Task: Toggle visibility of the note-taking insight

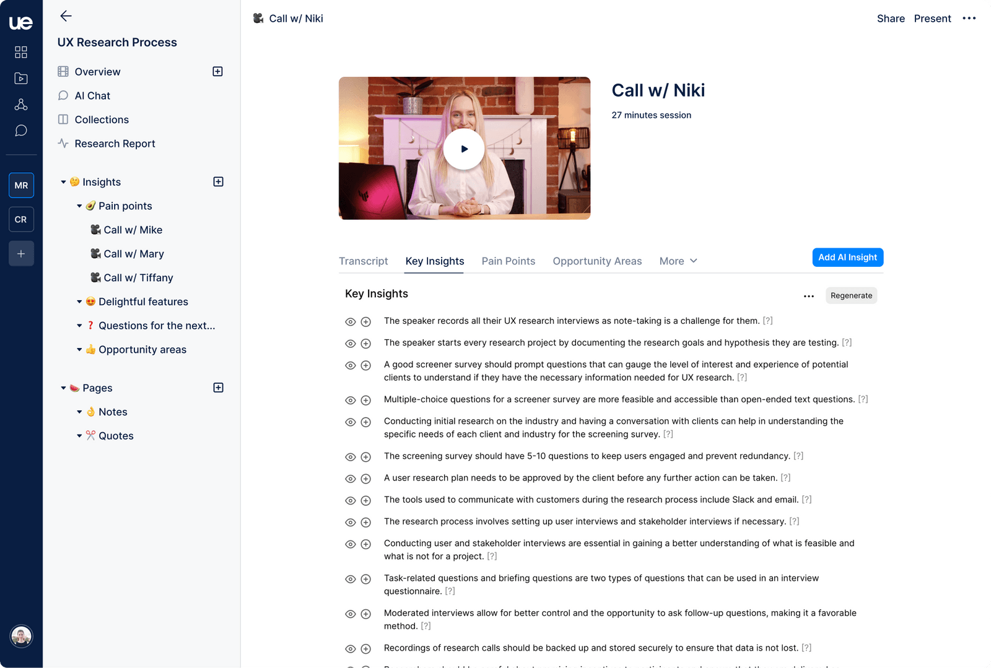Action: (351, 322)
